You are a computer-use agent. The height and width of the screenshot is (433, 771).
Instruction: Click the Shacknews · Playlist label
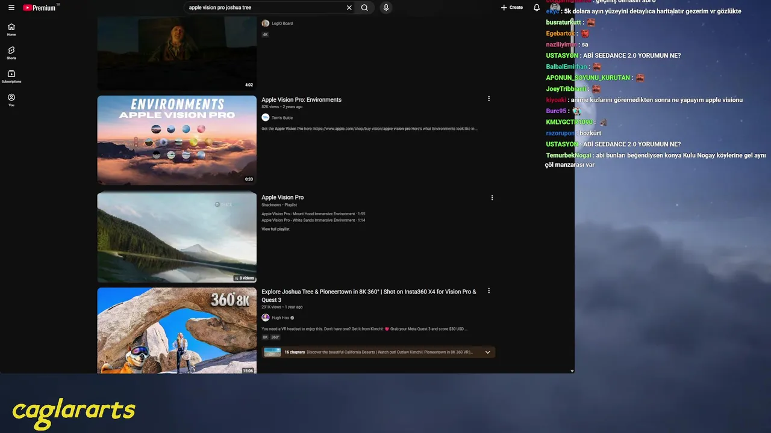(279, 205)
